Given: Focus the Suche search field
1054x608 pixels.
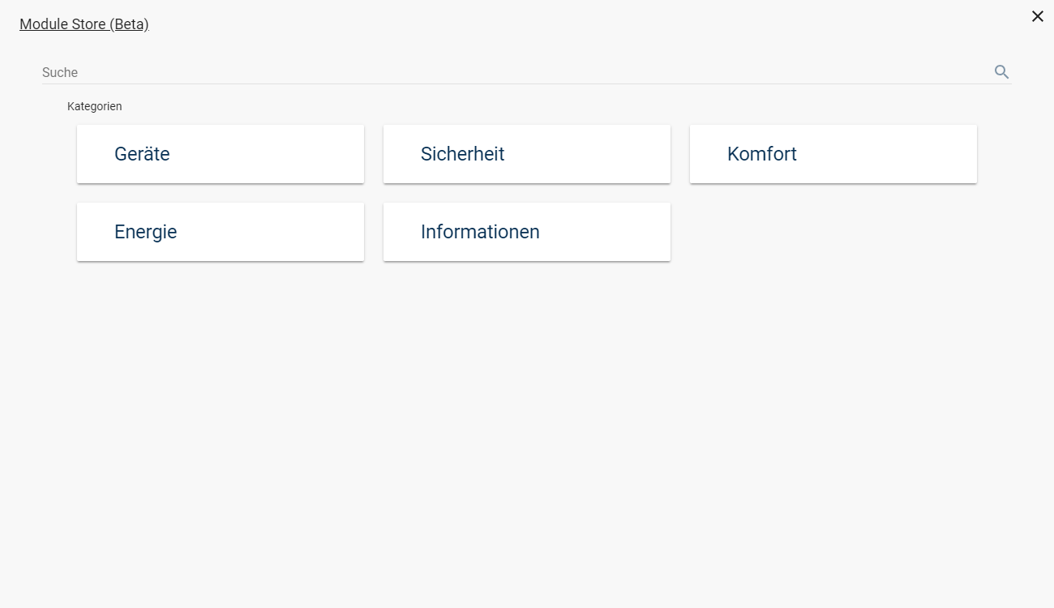Looking at the screenshot, I should [x=511, y=72].
